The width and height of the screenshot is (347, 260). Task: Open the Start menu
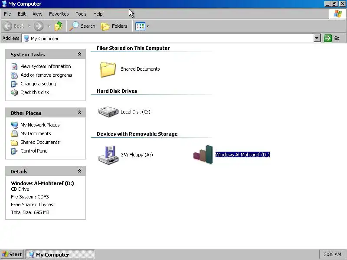coord(12,254)
